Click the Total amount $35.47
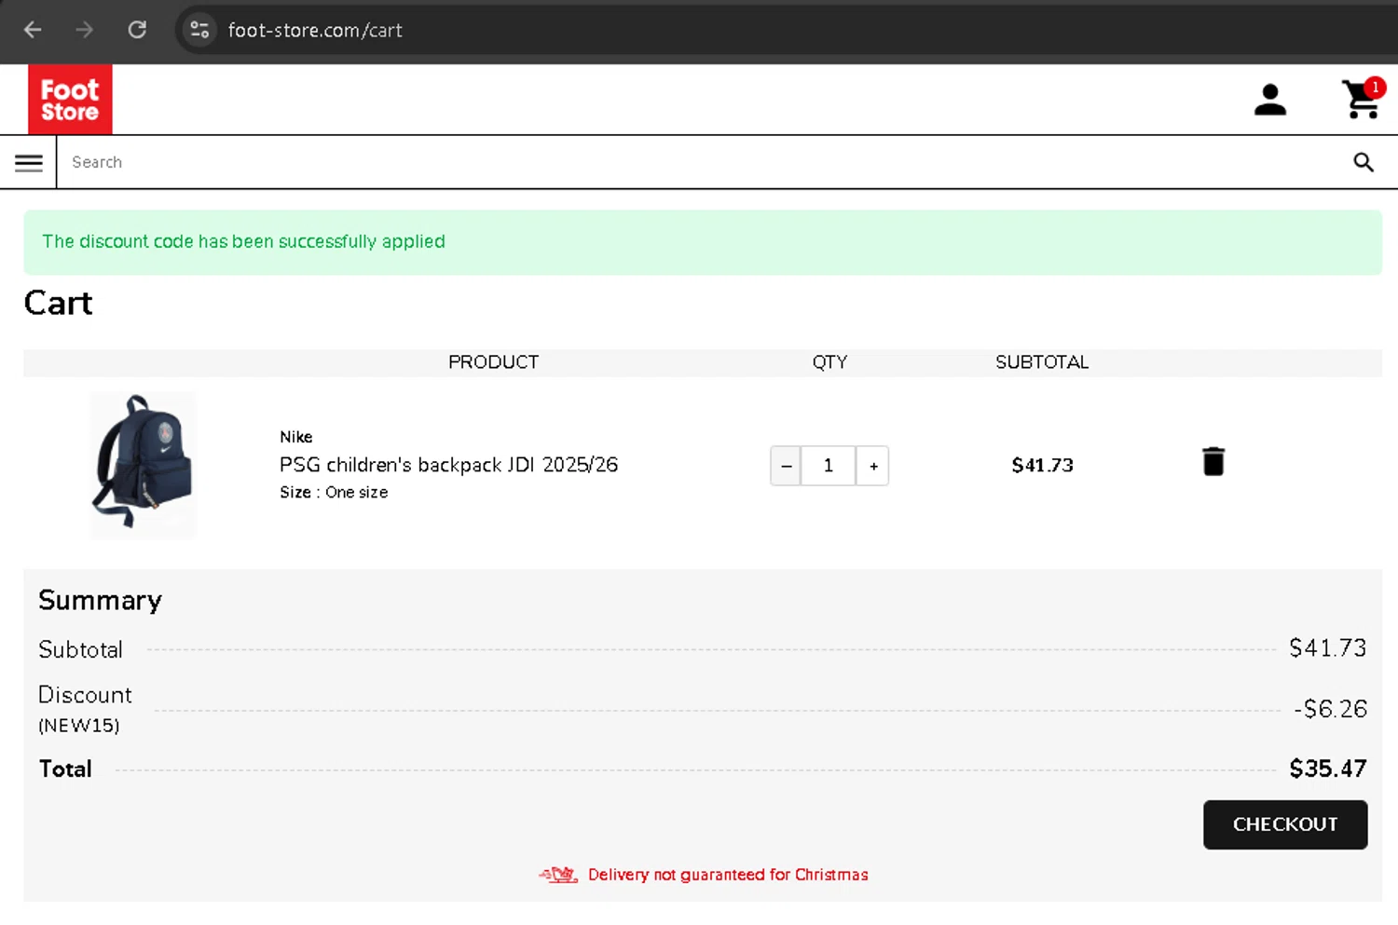The width and height of the screenshot is (1398, 925). (1327, 769)
